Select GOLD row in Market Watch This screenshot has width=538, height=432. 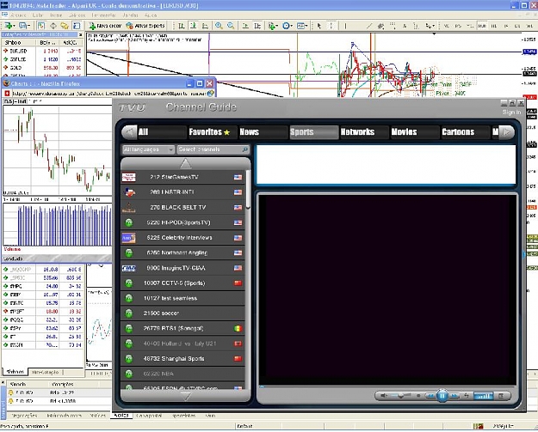click(x=43, y=68)
